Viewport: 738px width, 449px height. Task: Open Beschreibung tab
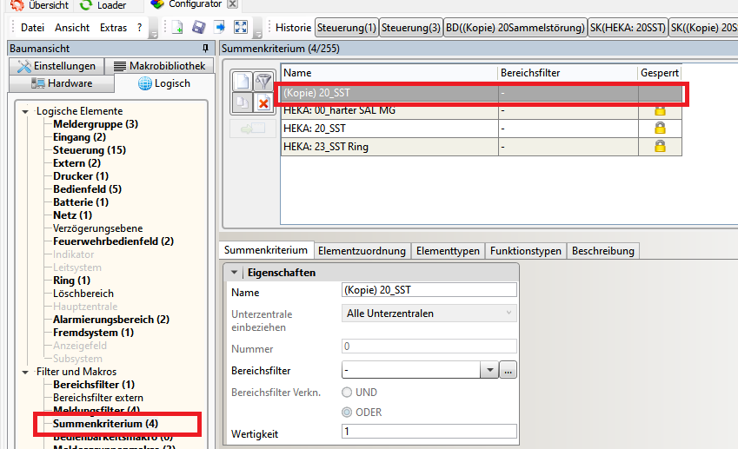coord(603,251)
